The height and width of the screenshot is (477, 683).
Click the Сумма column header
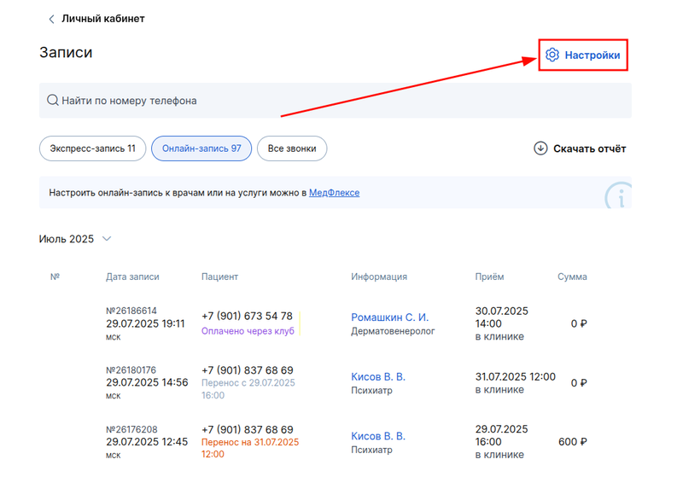[572, 276]
